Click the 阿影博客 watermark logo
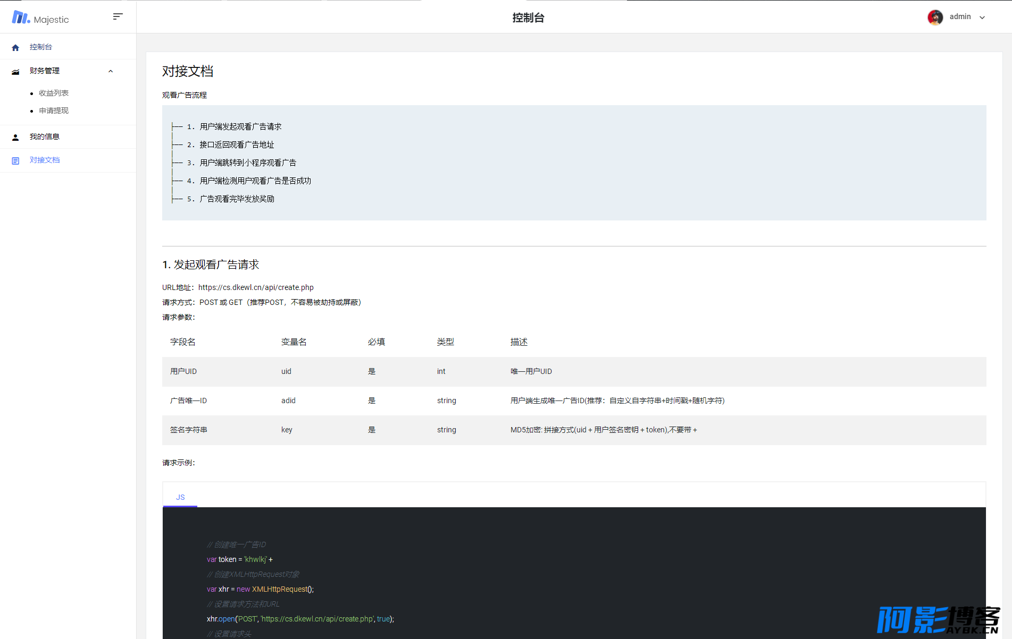This screenshot has height=639, width=1012. point(938,619)
